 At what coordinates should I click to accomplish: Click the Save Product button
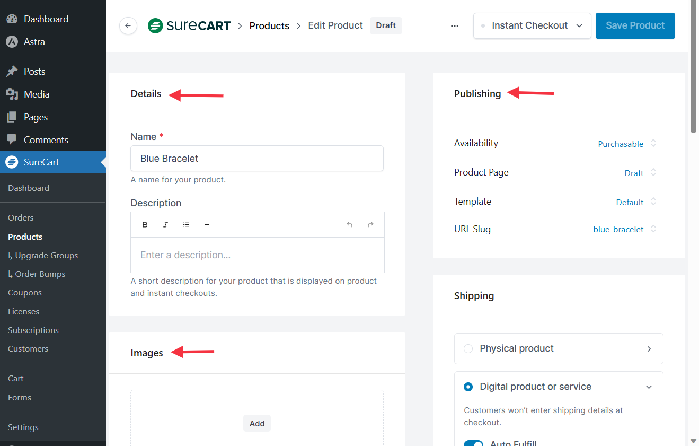(635, 26)
